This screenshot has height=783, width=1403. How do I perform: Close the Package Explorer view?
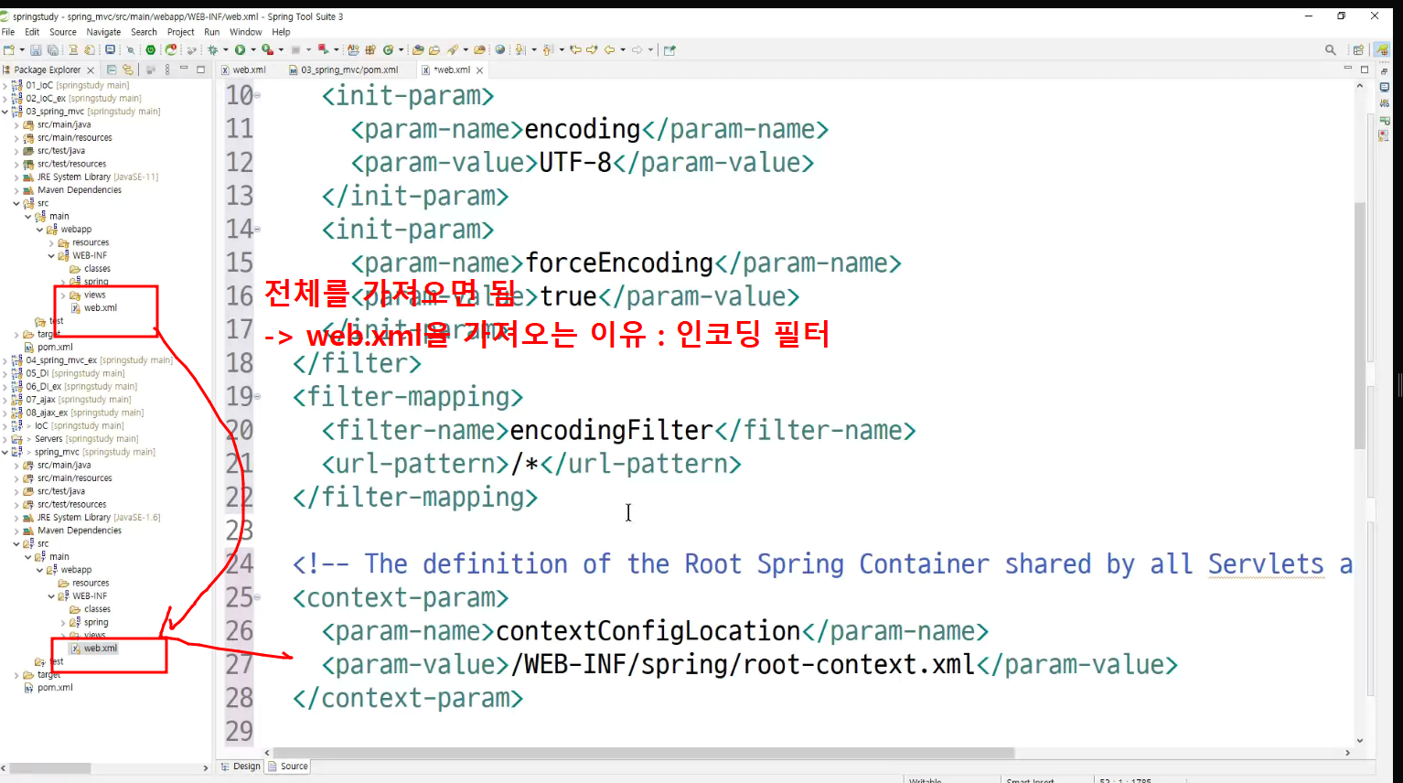tap(91, 70)
